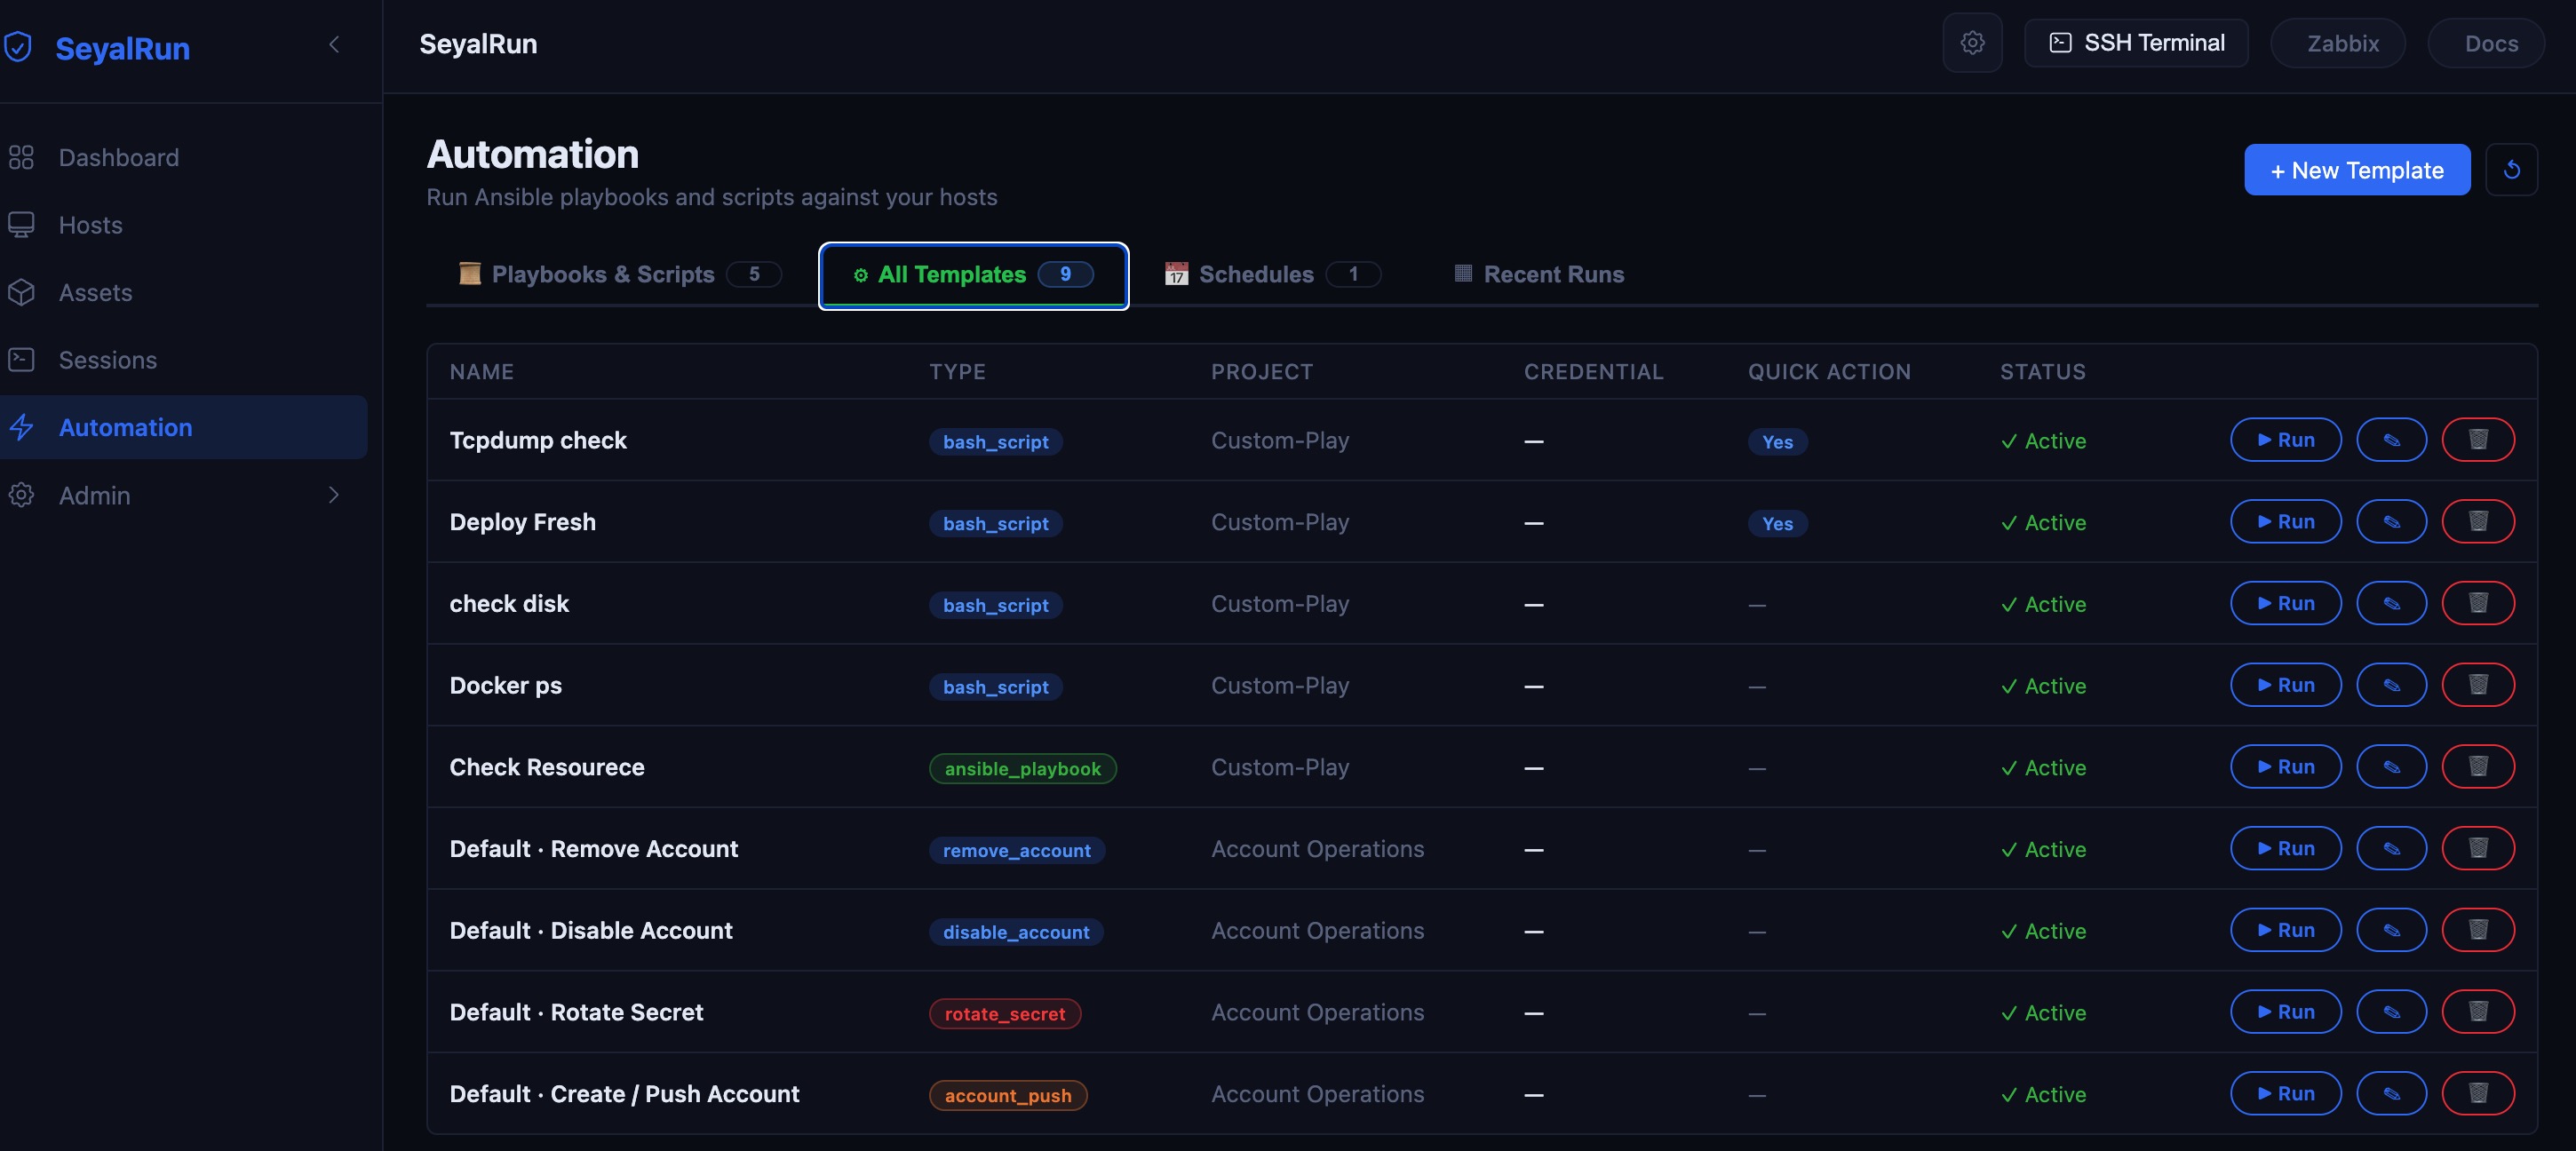This screenshot has height=1151, width=2576.
Task: Select Automation in the sidebar
Action: (184, 427)
